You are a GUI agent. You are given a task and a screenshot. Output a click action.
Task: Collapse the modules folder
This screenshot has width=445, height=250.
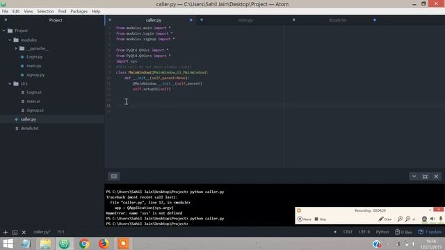coord(10,40)
